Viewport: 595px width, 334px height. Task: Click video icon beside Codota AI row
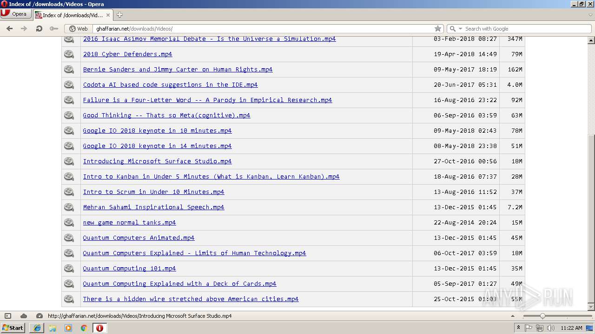coord(69,85)
